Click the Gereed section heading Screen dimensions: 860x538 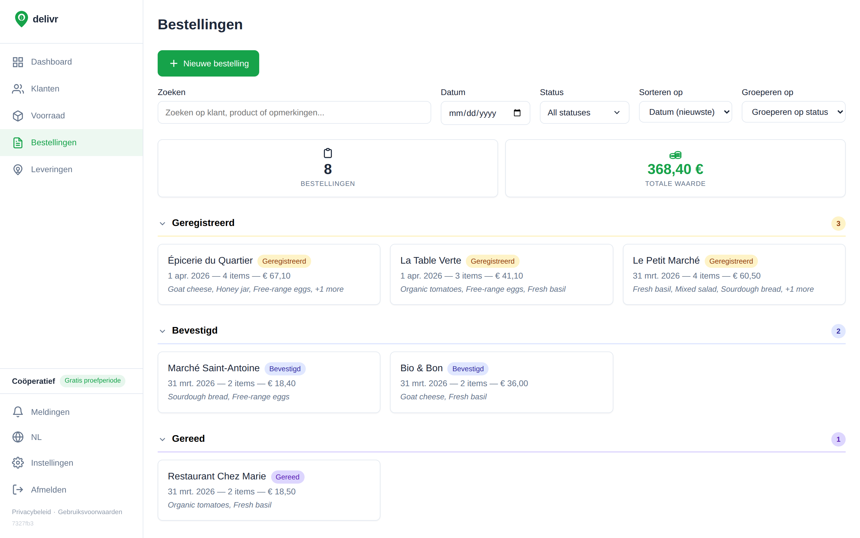pyautogui.click(x=188, y=438)
